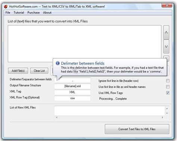
Task: Enable Use first line as xml header names
Action: (168, 87)
